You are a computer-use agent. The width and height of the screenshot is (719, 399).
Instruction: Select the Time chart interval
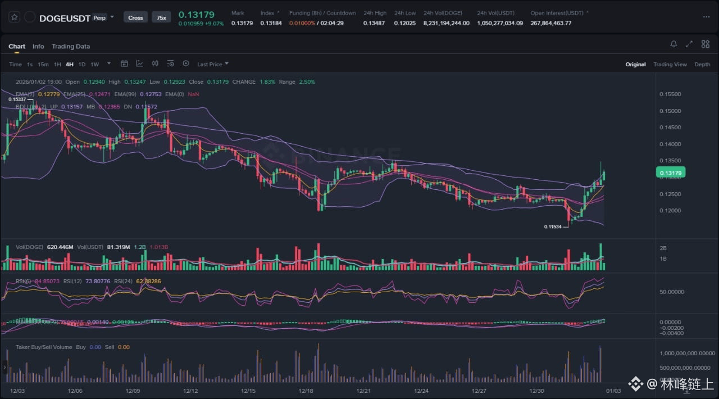click(15, 64)
